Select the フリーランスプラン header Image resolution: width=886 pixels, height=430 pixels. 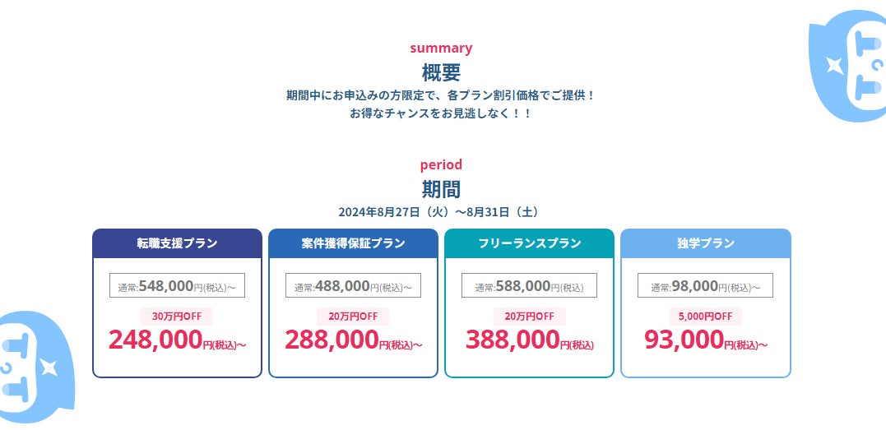click(x=529, y=243)
